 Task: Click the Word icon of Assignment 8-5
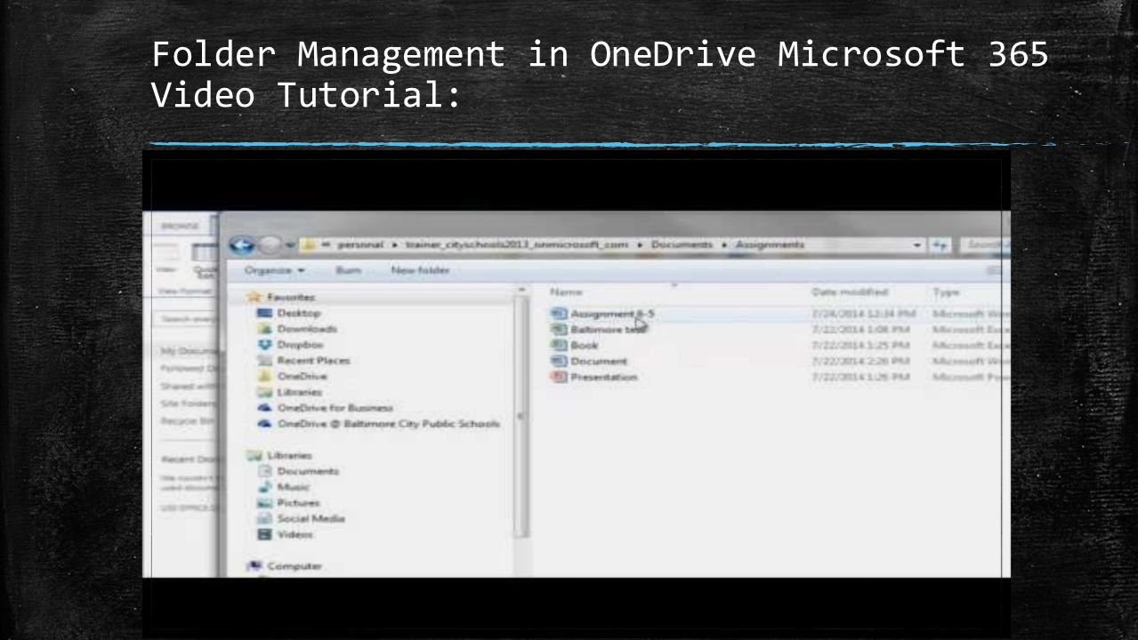click(x=559, y=314)
